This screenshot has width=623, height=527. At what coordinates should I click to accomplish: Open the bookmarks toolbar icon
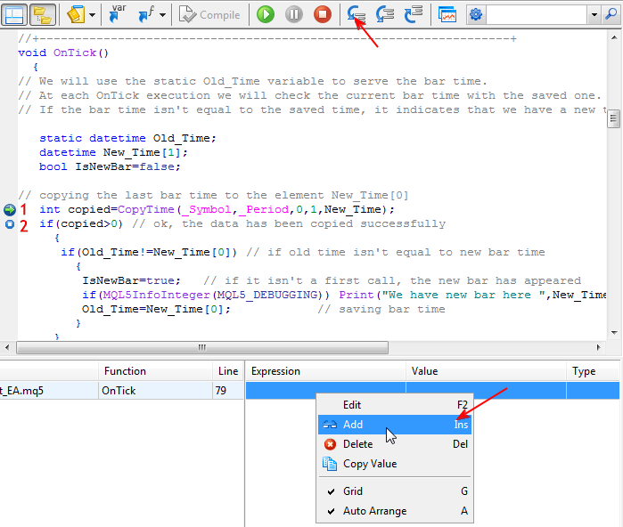click(76, 14)
